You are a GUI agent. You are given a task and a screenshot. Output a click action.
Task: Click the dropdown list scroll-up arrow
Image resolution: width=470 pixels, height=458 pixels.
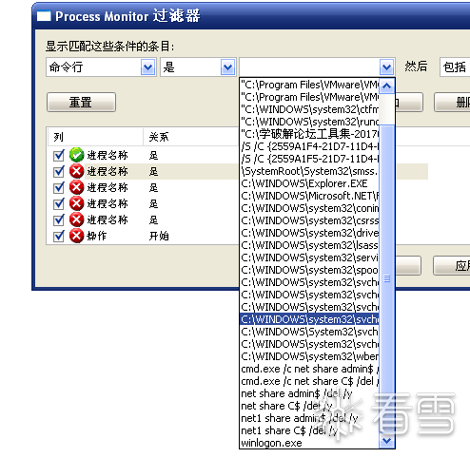386,86
